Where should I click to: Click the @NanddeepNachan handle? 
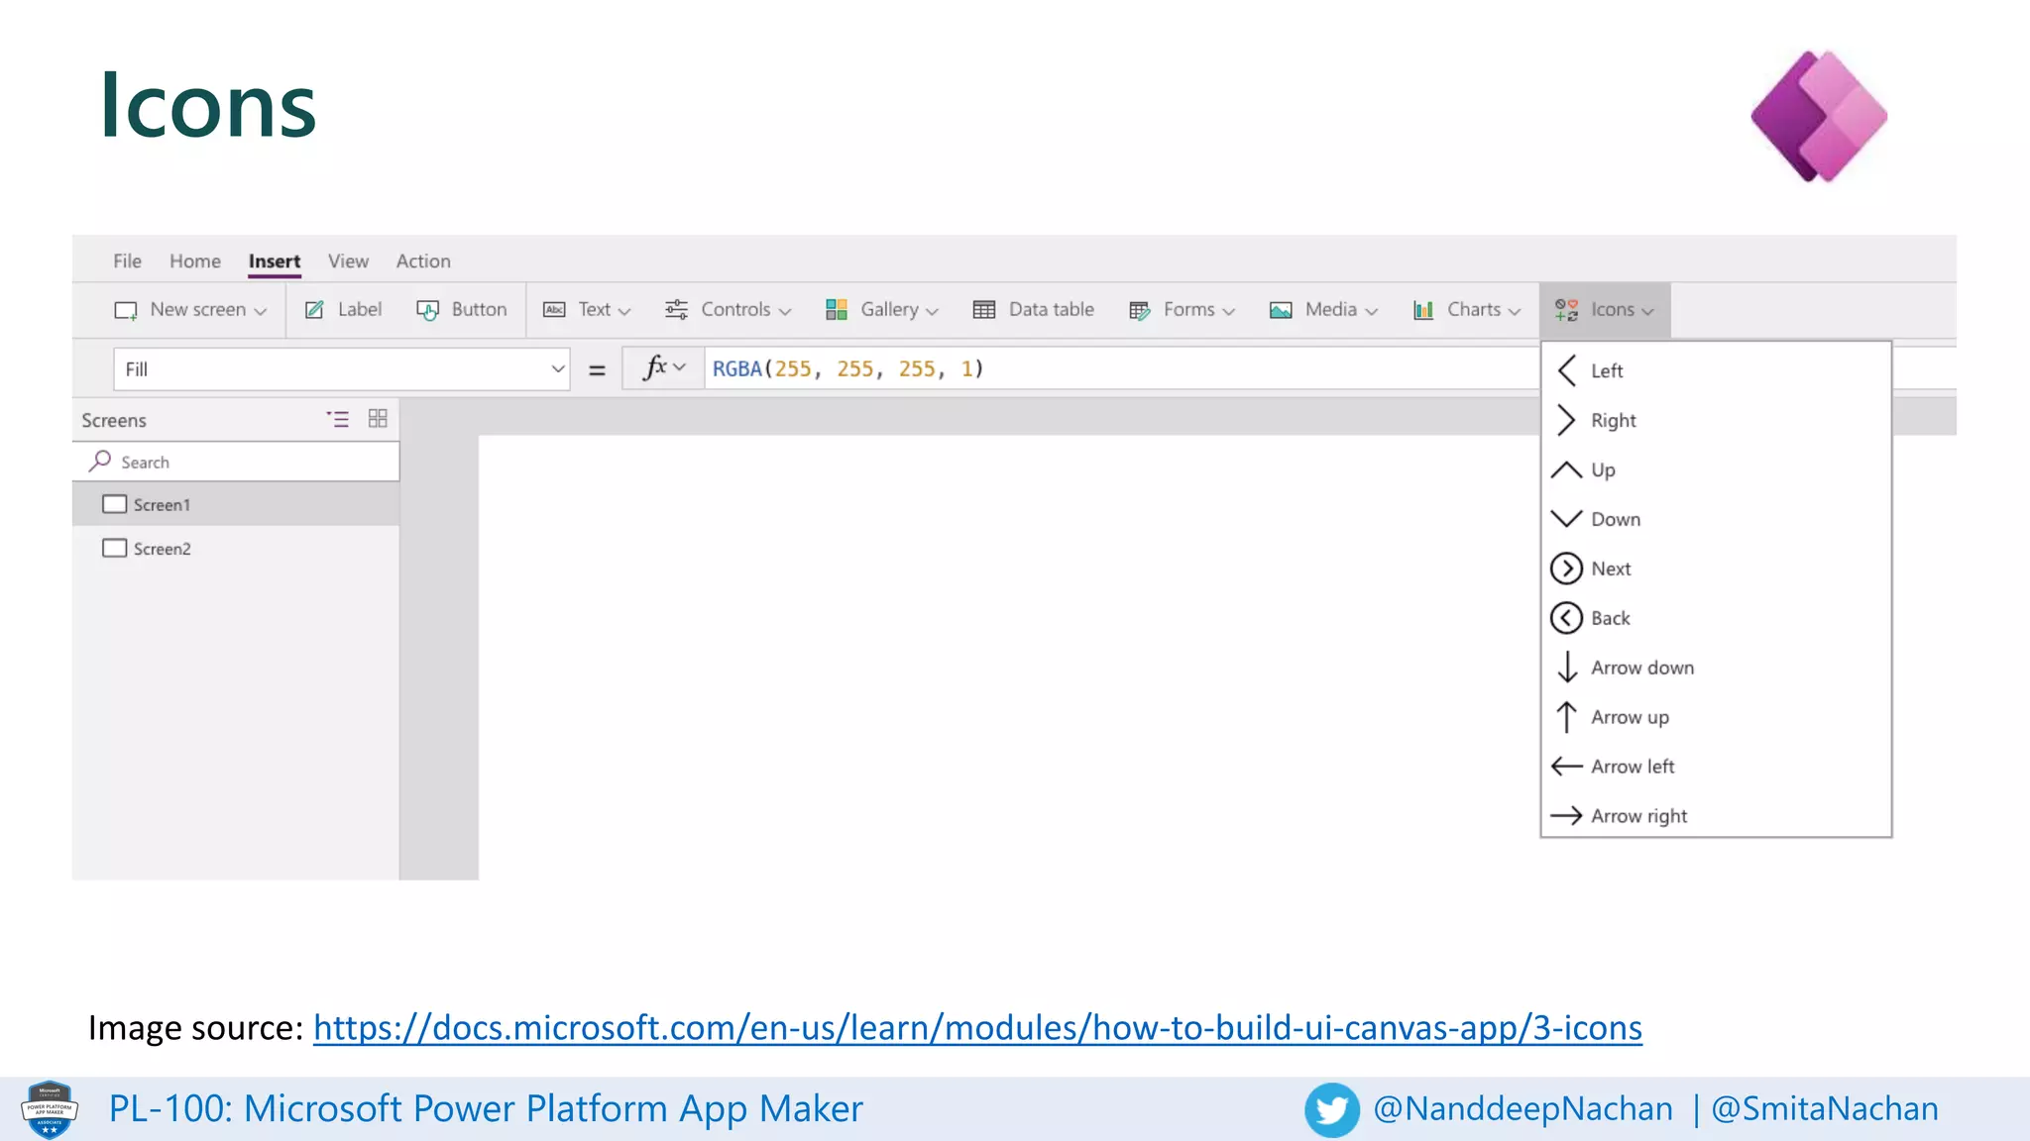click(x=1523, y=1108)
